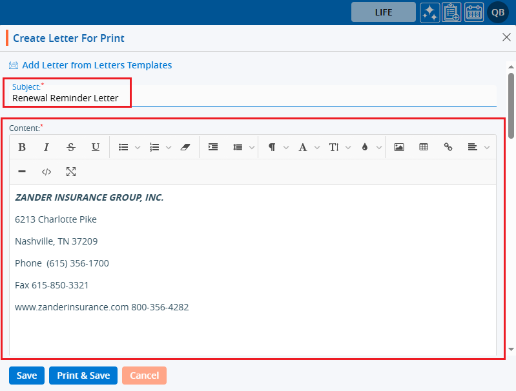This screenshot has height=391, width=516.
Task: Insert a horizontal line
Action: (22, 172)
